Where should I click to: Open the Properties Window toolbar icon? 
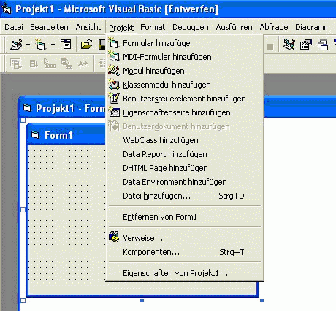(x=306, y=45)
